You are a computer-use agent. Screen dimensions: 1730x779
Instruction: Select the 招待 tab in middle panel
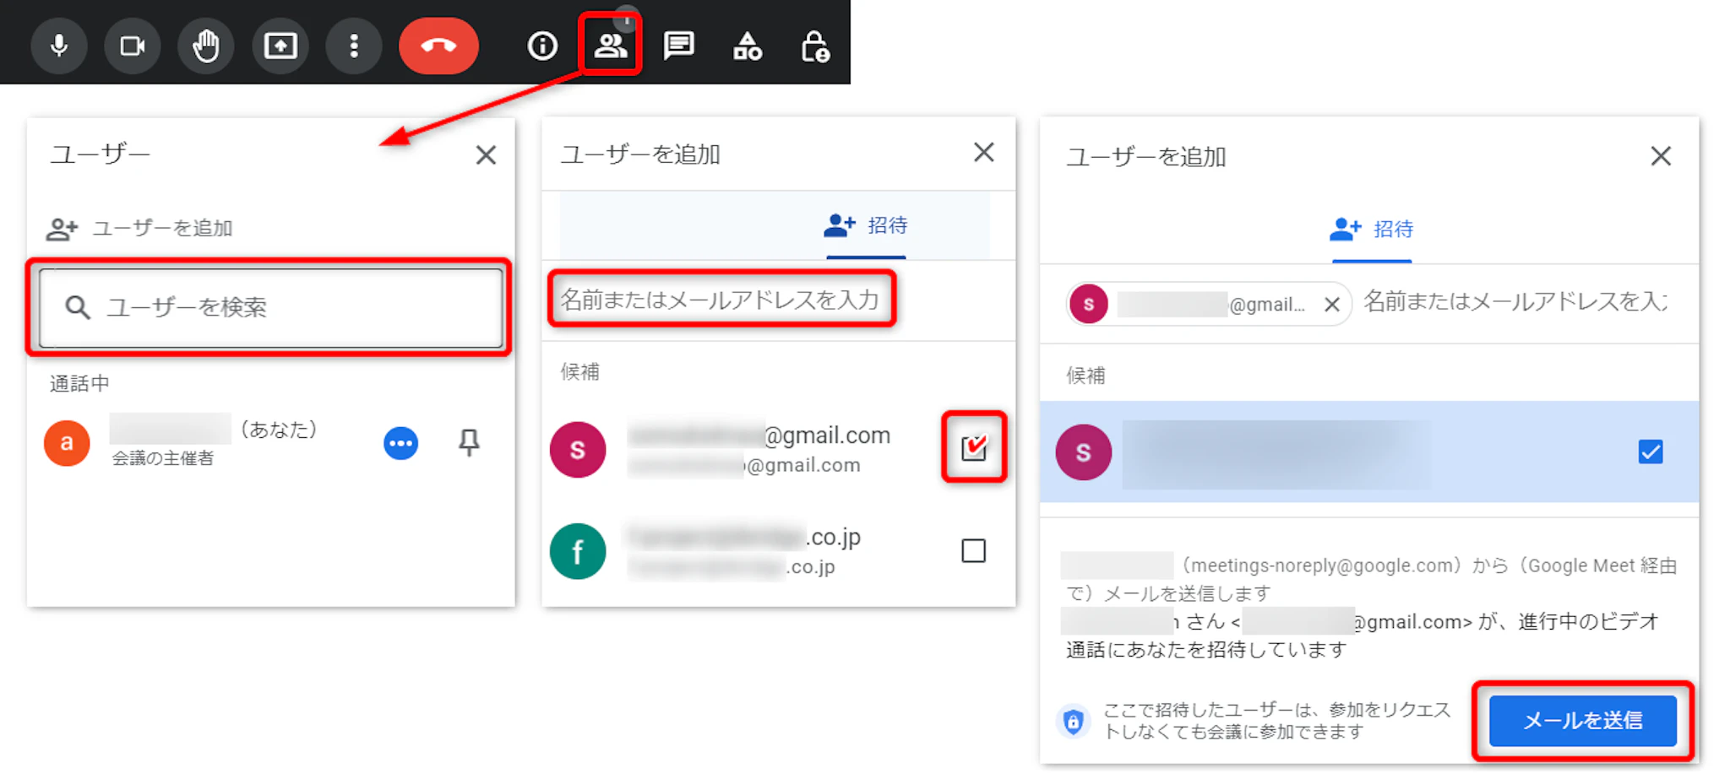point(866,225)
